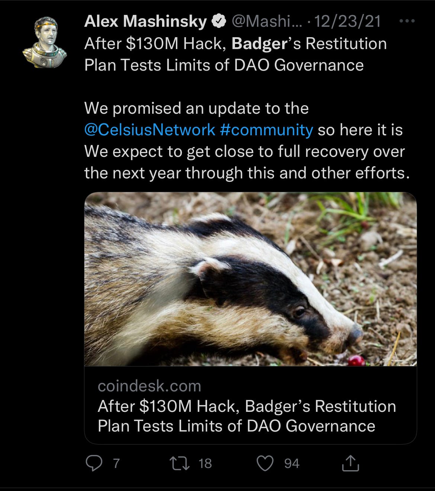Open the card headline After $130M Hack

point(247,416)
